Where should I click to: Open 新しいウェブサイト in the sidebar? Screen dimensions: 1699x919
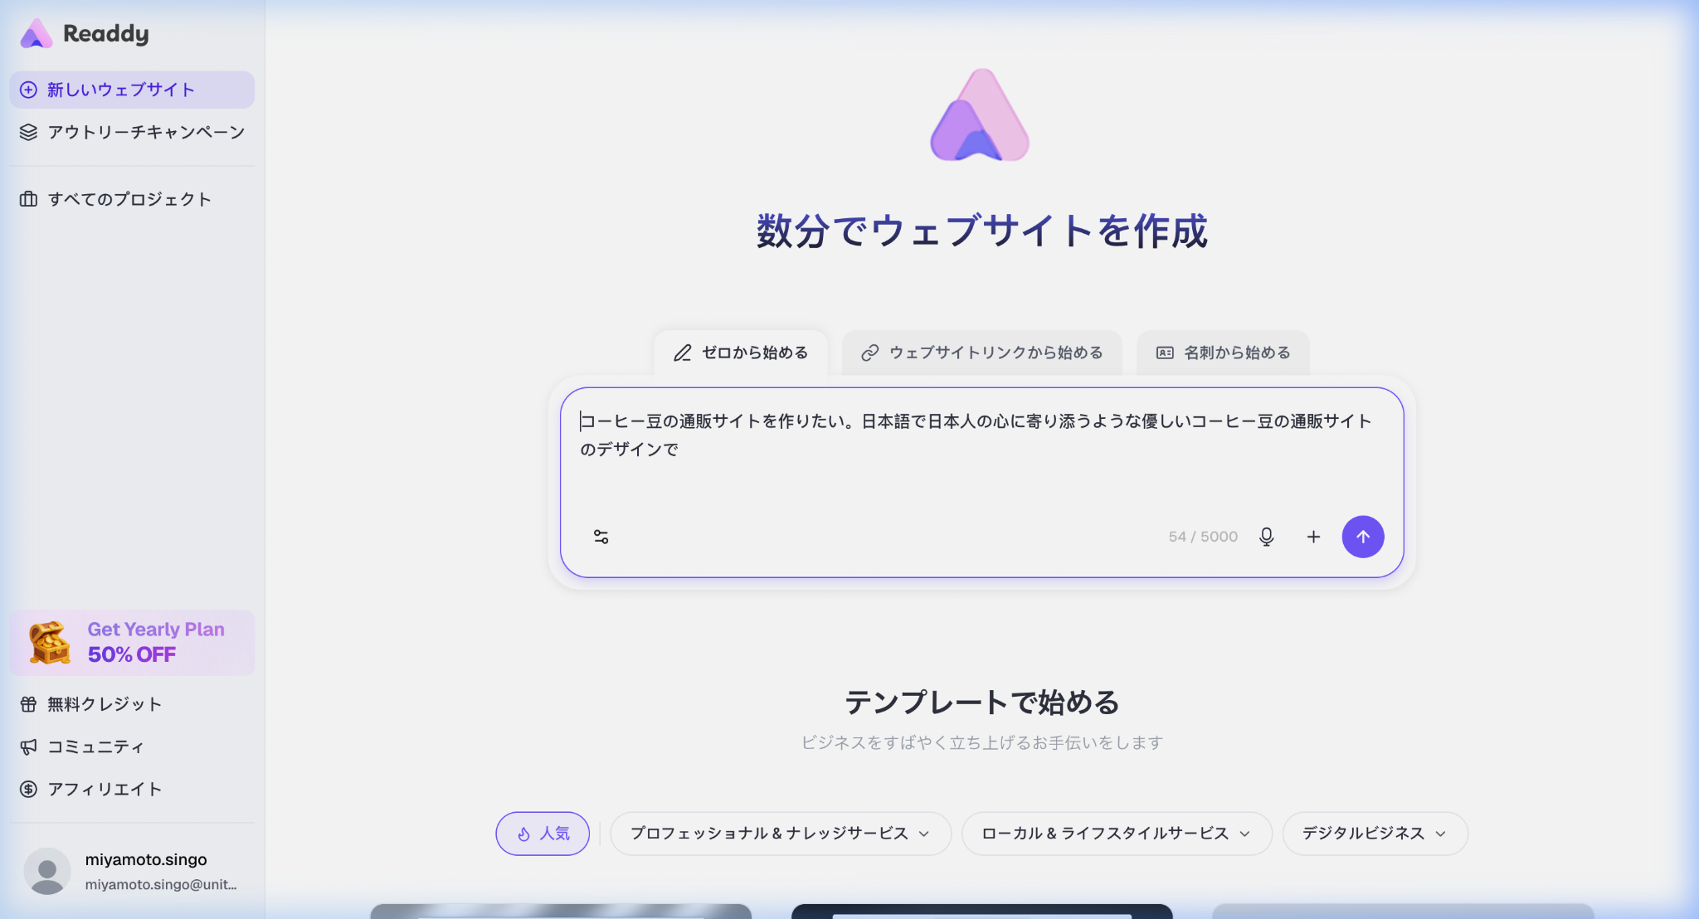point(132,90)
